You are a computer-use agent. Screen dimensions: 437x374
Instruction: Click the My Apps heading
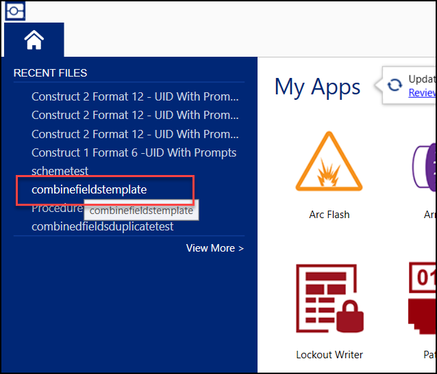[x=317, y=87]
